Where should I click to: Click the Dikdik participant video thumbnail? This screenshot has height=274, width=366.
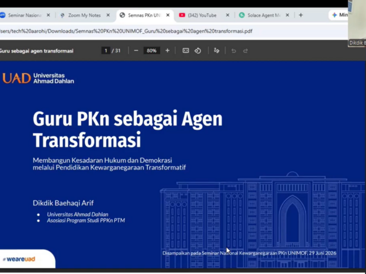click(x=357, y=23)
